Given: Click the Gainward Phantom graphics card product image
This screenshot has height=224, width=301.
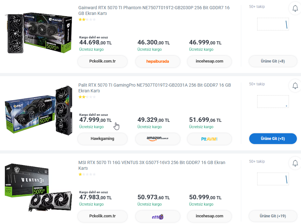Looking at the screenshot, I should coord(38,33).
